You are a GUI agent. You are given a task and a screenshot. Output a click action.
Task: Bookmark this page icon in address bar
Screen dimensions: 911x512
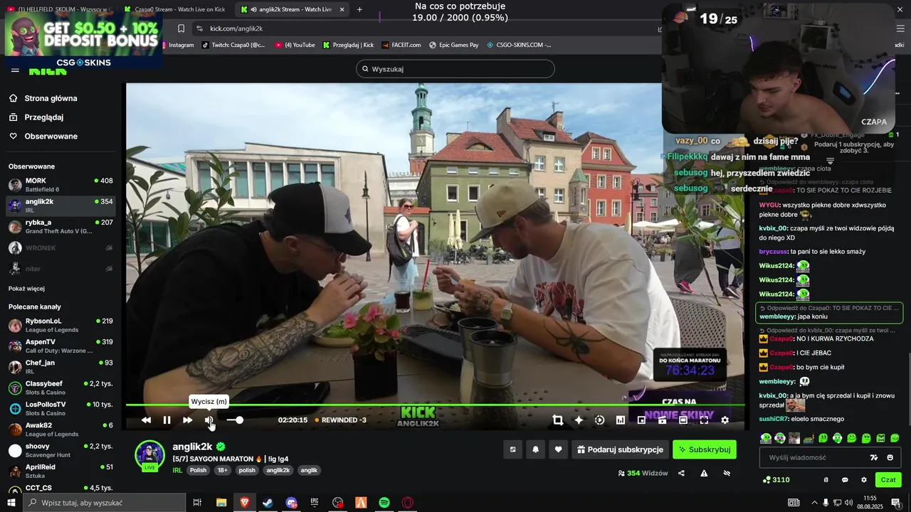(x=181, y=28)
